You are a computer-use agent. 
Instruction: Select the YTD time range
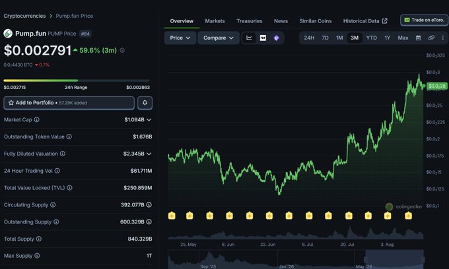pos(371,38)
